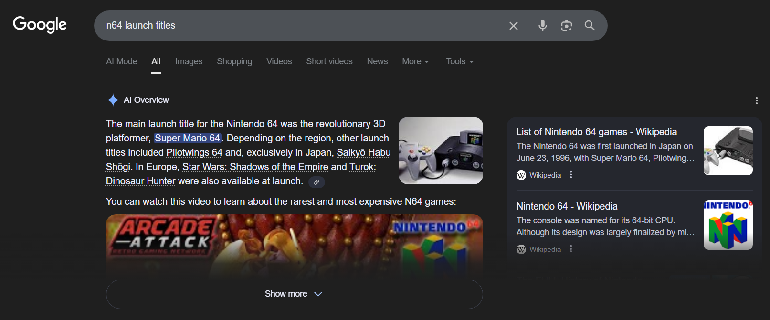Expand the More search filters dropdown
This screenshot has width=770, height=320.
pos(415,61)
